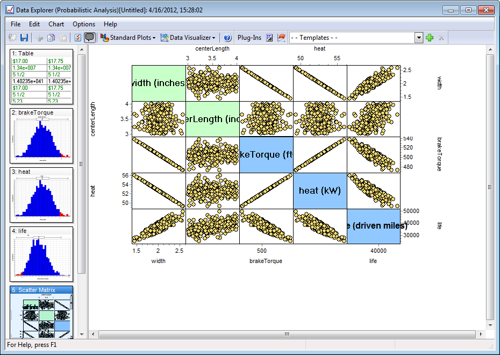Click the Data Explorer title bar app icon

(x=9, y=10)
